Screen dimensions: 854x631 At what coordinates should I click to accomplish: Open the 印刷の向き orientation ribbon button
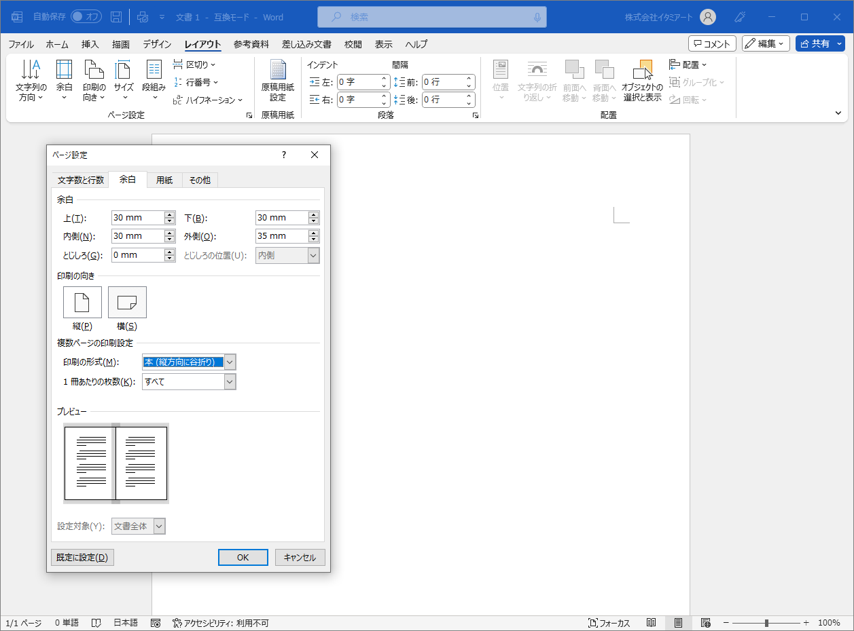[x=94, y=81]
